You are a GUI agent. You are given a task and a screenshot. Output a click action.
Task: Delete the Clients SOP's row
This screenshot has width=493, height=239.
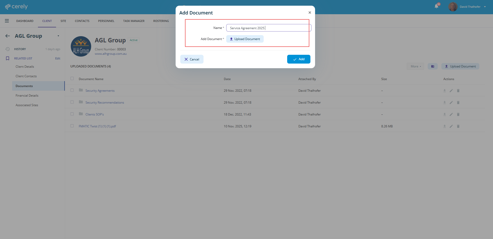pyautogui.click(x=458, y=114)
